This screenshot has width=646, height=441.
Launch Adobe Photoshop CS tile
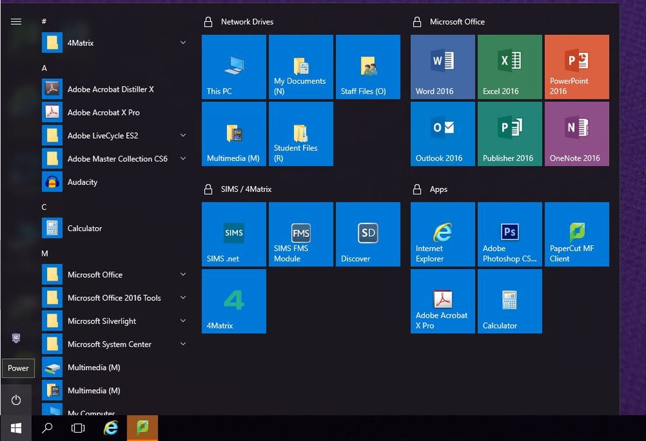[510, 234]
